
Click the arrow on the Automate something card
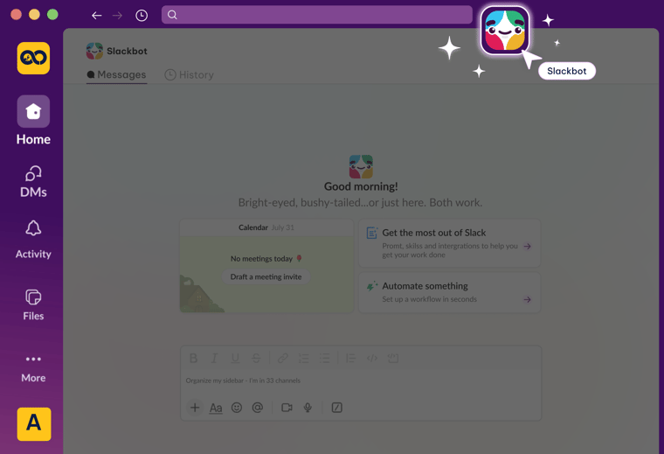click(527, 299)
